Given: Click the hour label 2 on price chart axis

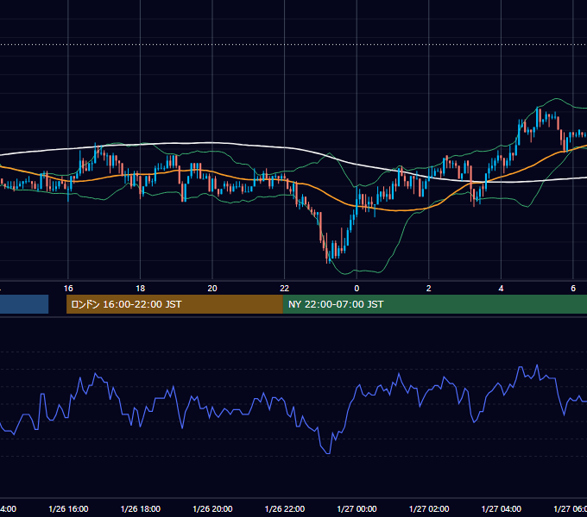Looking at the screenshot, I should coord(429,289).
